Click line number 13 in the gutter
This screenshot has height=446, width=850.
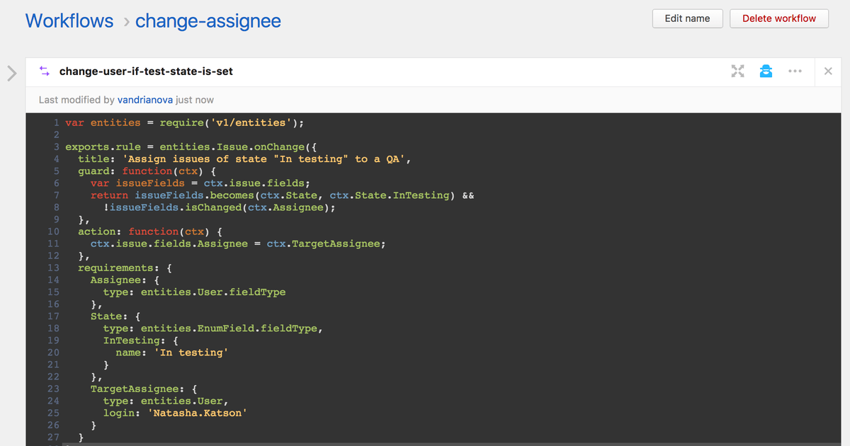pos(53,268)
